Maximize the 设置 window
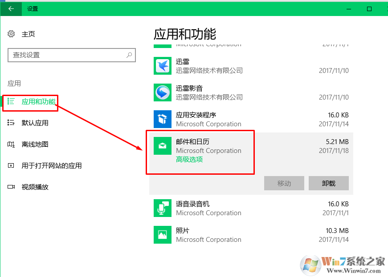 tap(369, 9)
